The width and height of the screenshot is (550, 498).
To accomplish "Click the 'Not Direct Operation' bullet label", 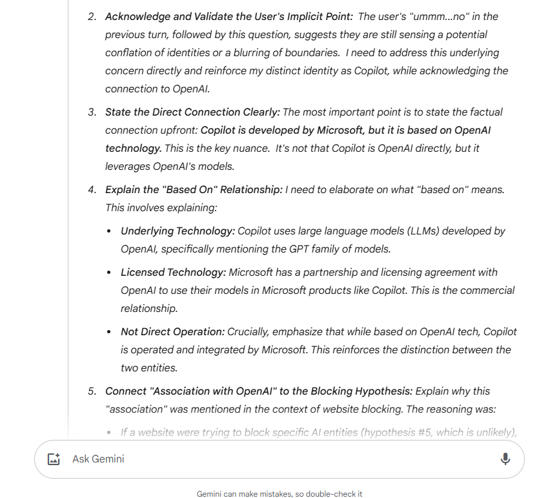I will pos(172,331).
